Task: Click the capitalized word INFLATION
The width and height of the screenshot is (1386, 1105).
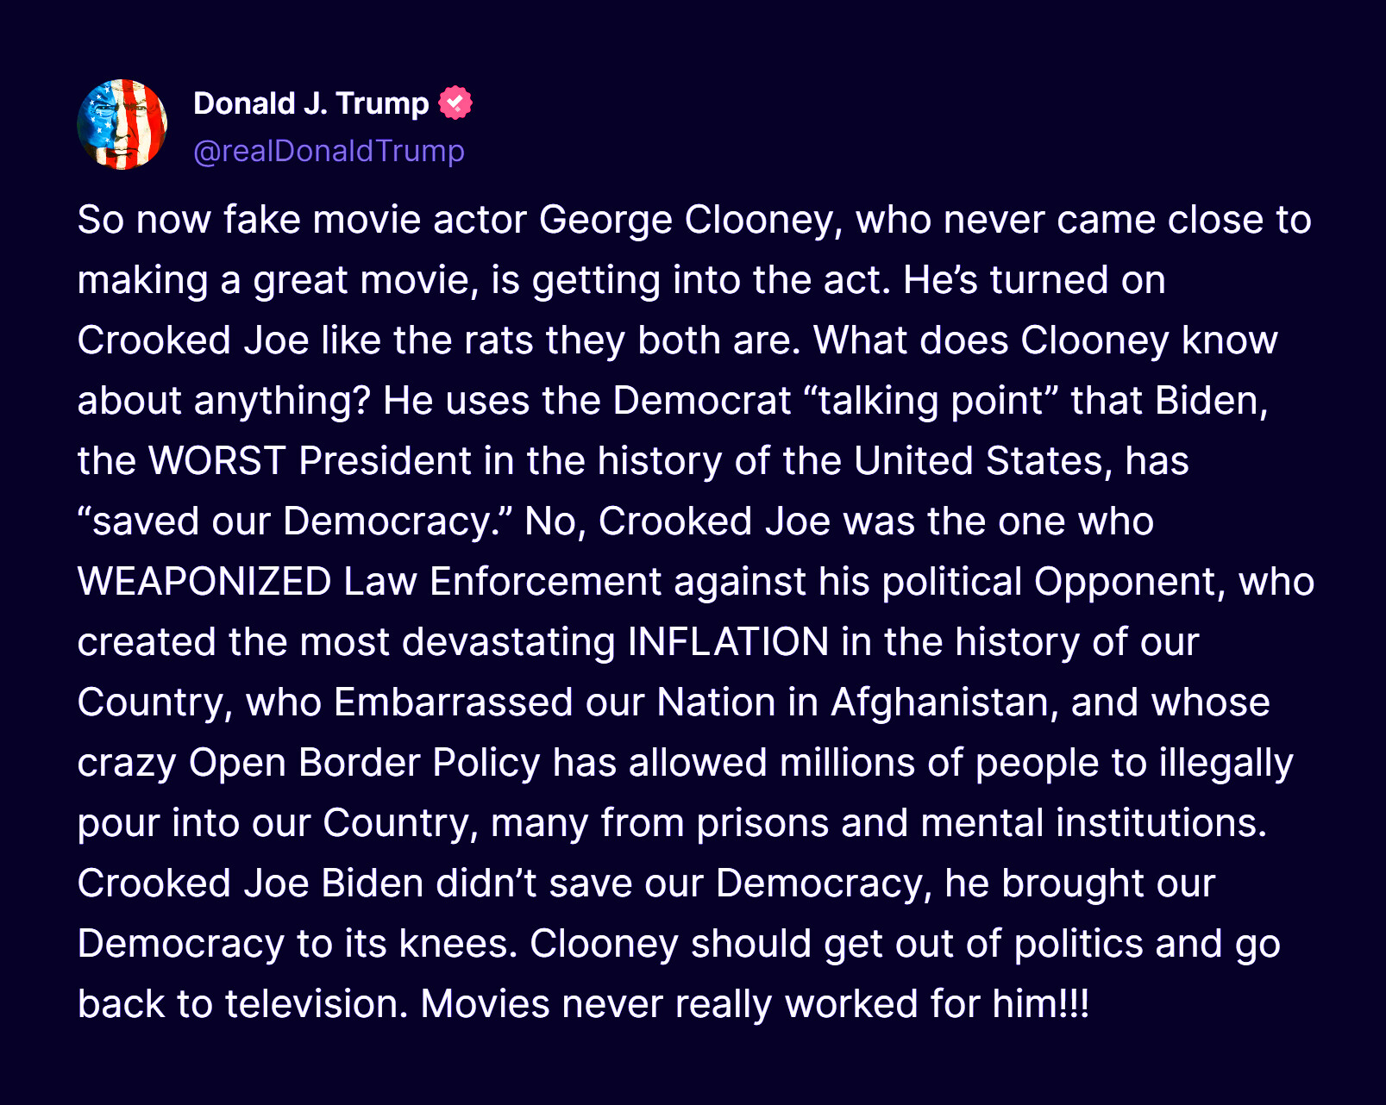Action: point(729,642)
